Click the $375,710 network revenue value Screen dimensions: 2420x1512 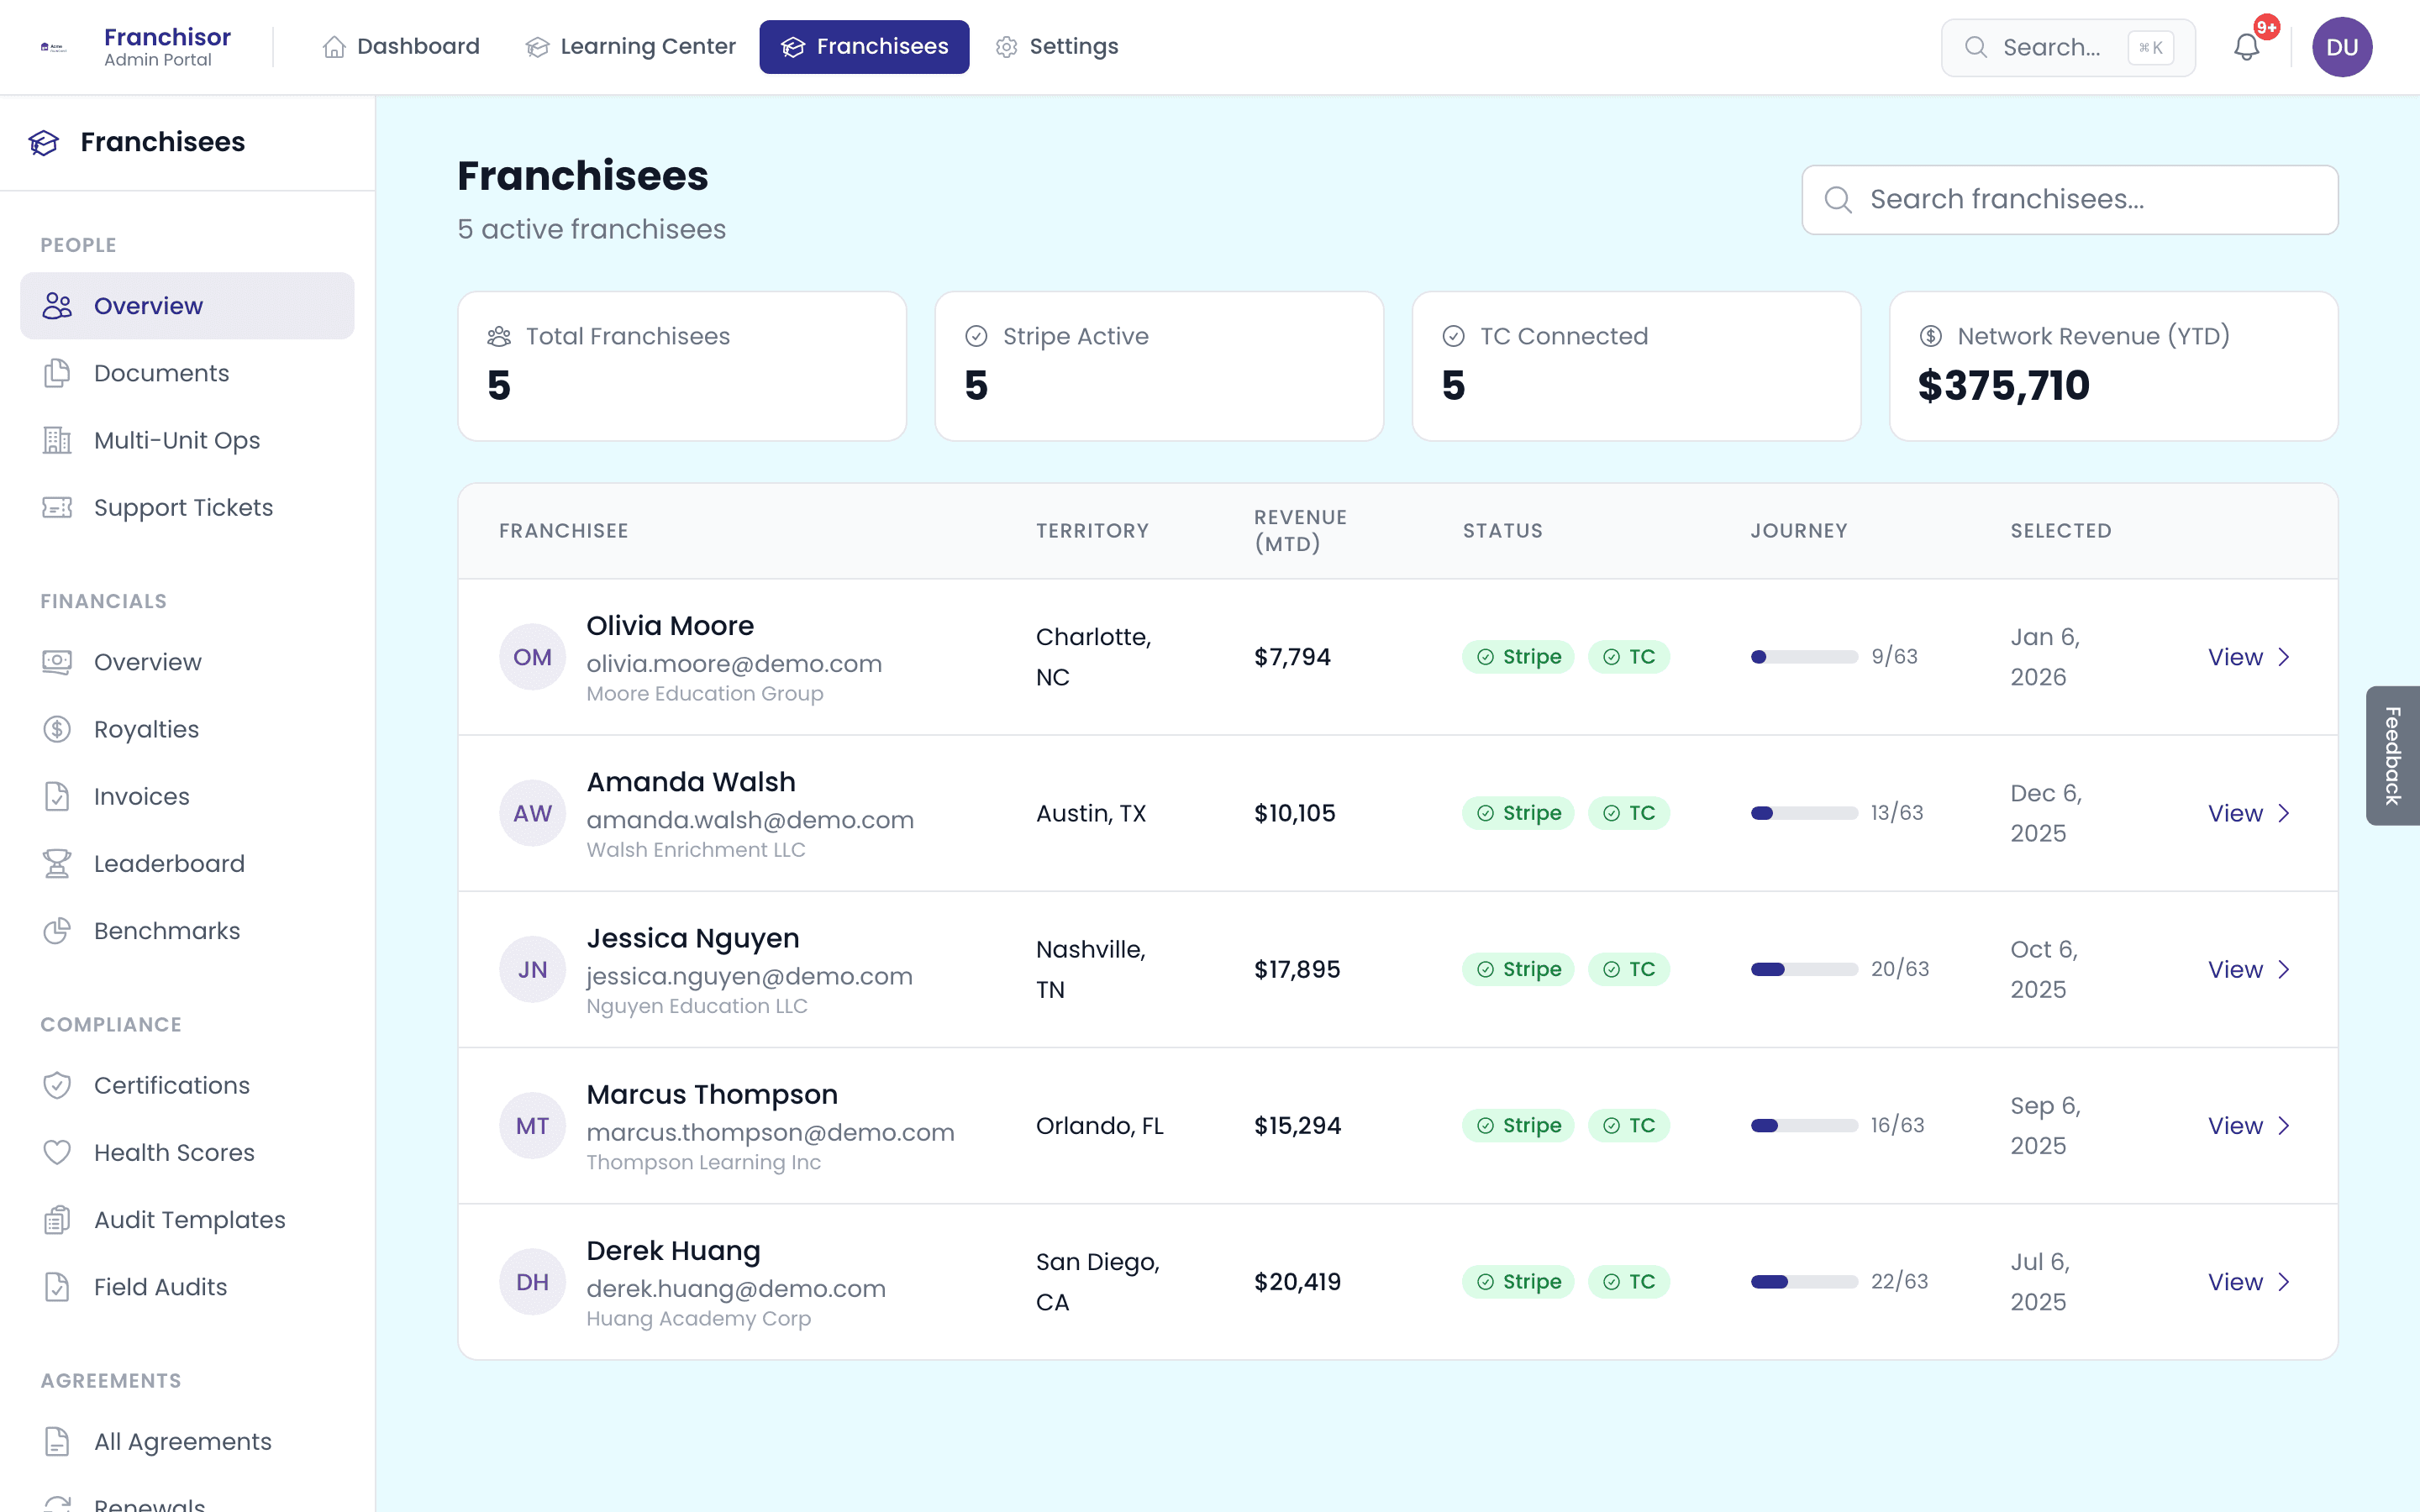[x=2003, y=386]
